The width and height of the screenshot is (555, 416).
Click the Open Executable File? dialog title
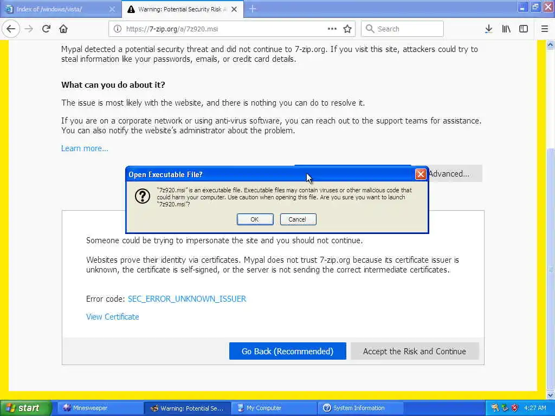(165, 174)
